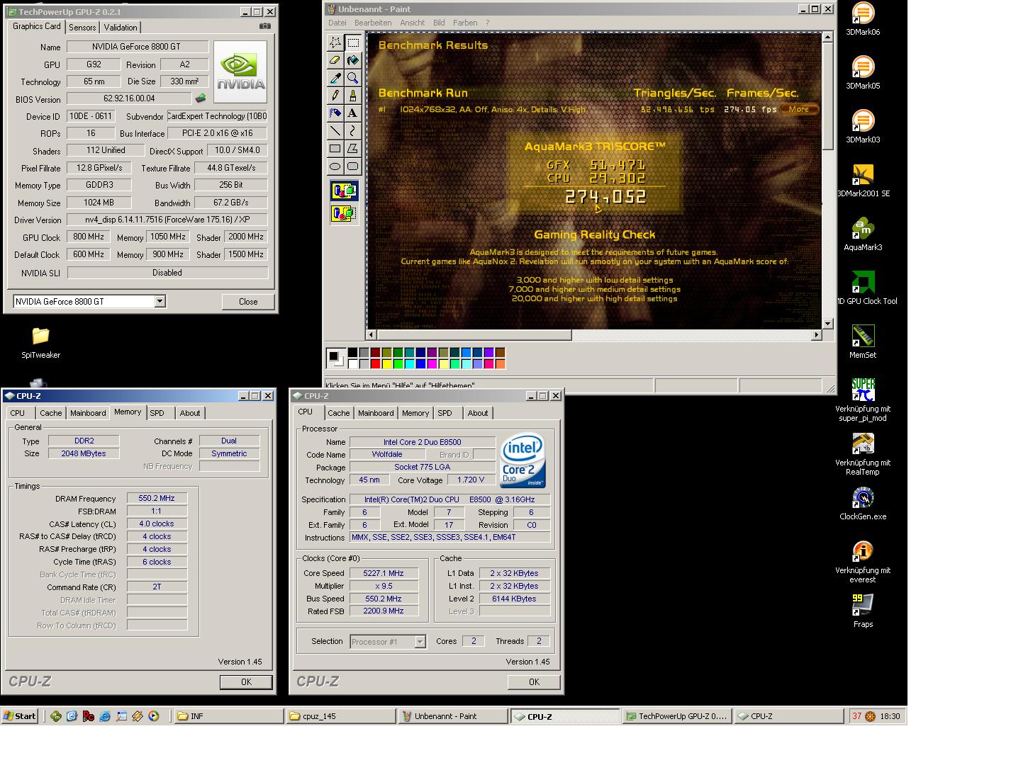Choose the Brush tool in Paint
The height and width of the screenshot is (758, 1011).
pyautogui.click(x=353, y=96)
